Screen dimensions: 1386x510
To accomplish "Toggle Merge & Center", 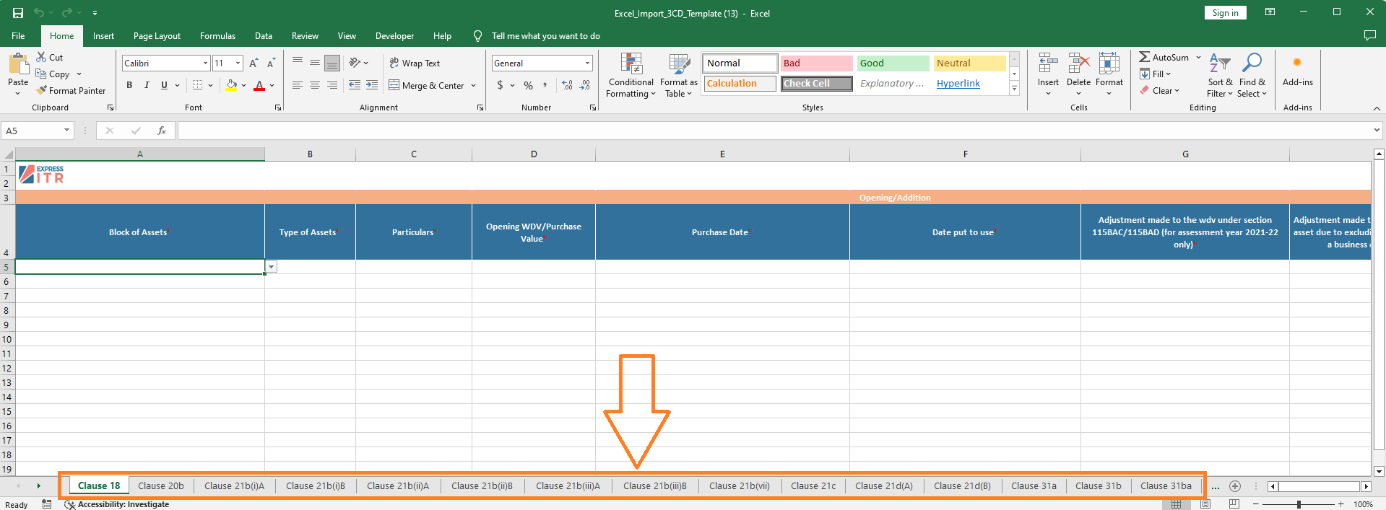I will pyautogui.click(x=426, y=85).
